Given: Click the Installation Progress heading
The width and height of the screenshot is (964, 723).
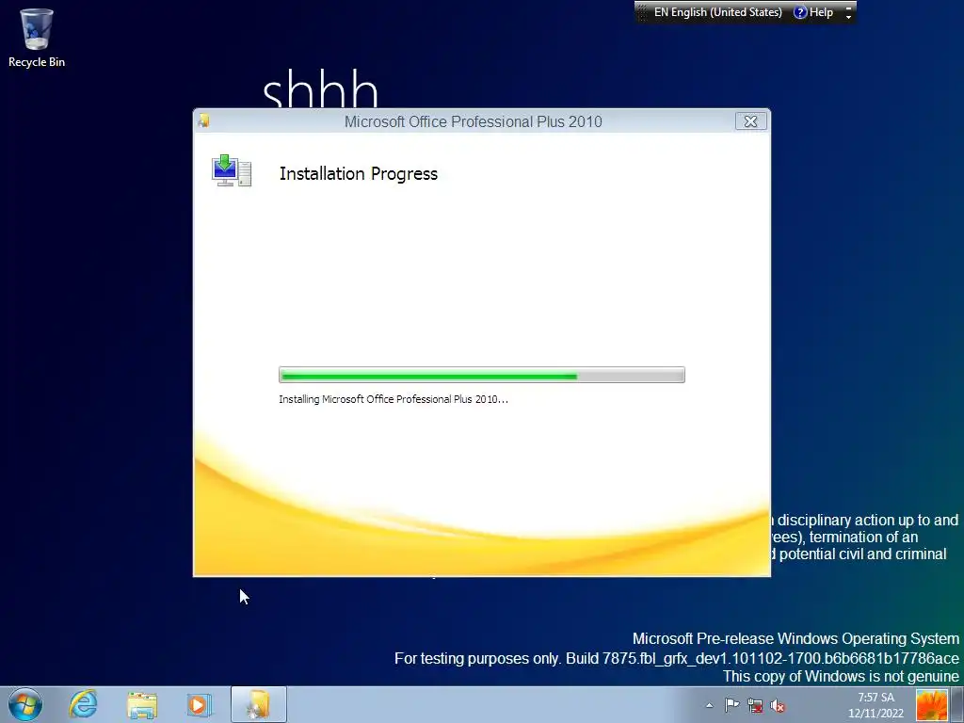Looking at the screenshot, I should coord(359,174).
